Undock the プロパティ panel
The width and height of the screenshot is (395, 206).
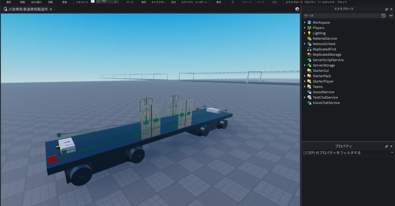coord(386,146)
